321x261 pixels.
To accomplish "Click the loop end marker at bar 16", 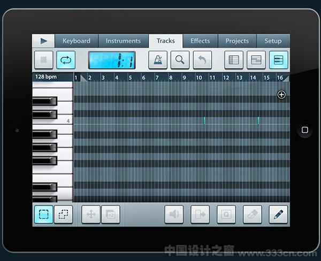I will [286, 79].
